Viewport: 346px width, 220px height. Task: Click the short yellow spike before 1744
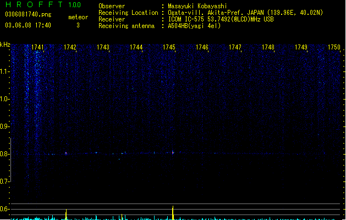[x=122, y=217]
